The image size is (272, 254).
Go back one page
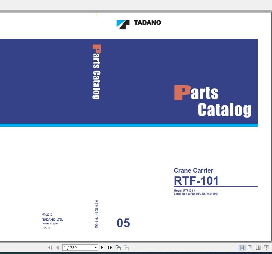tap(57, 247)
